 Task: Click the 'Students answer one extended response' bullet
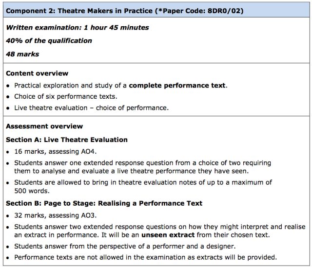[x=142, y=167]
